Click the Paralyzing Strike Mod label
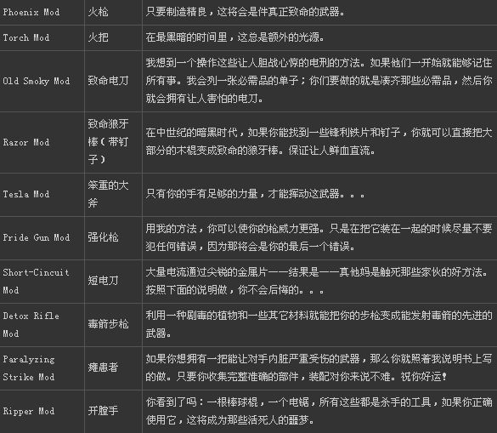The width and height of the screenshot is (497, 433). pyautogui.click(x=29, y=368)
